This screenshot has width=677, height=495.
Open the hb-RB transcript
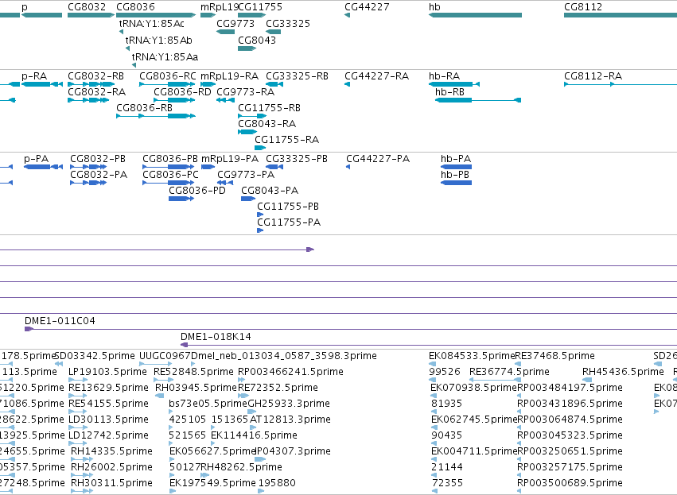point(450,92)
